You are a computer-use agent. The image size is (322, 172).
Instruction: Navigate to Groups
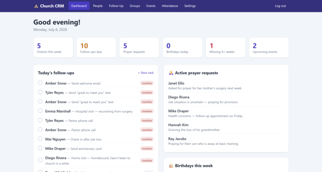135,6
